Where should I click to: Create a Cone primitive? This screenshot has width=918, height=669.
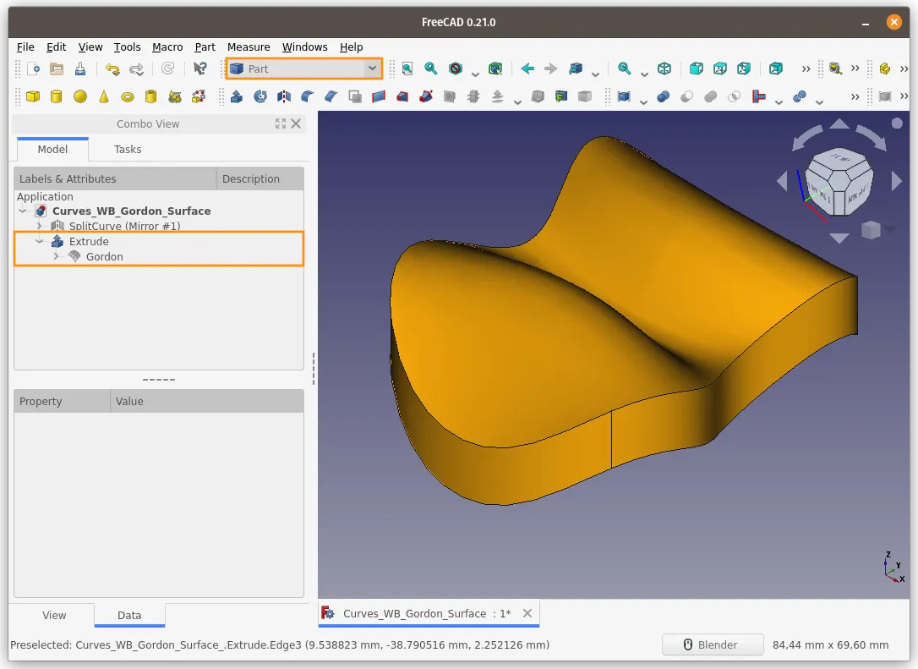click(x=104, y=96)
